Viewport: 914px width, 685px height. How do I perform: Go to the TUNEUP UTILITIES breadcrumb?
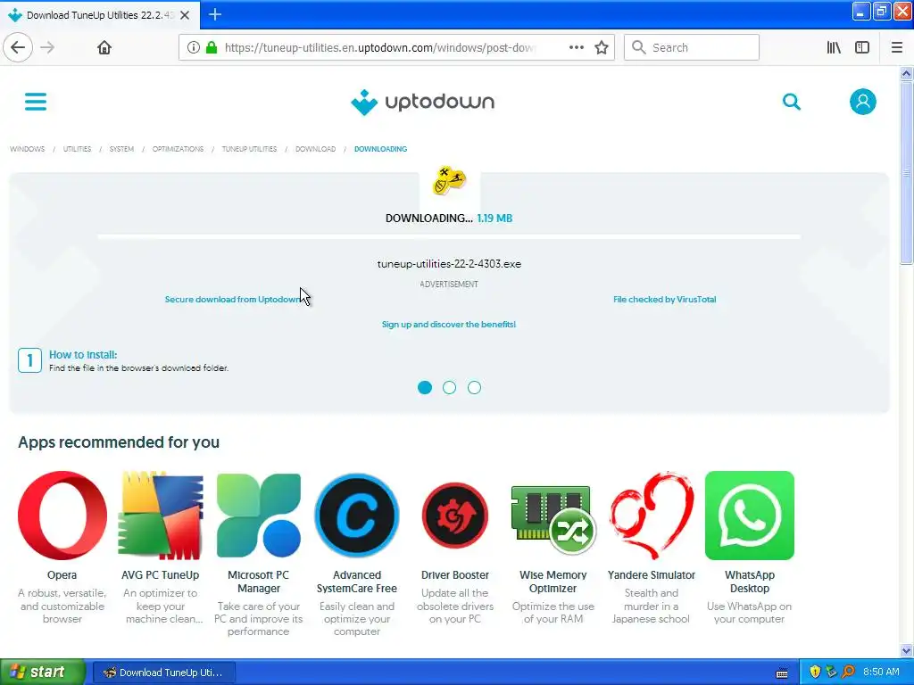(250, 149)
